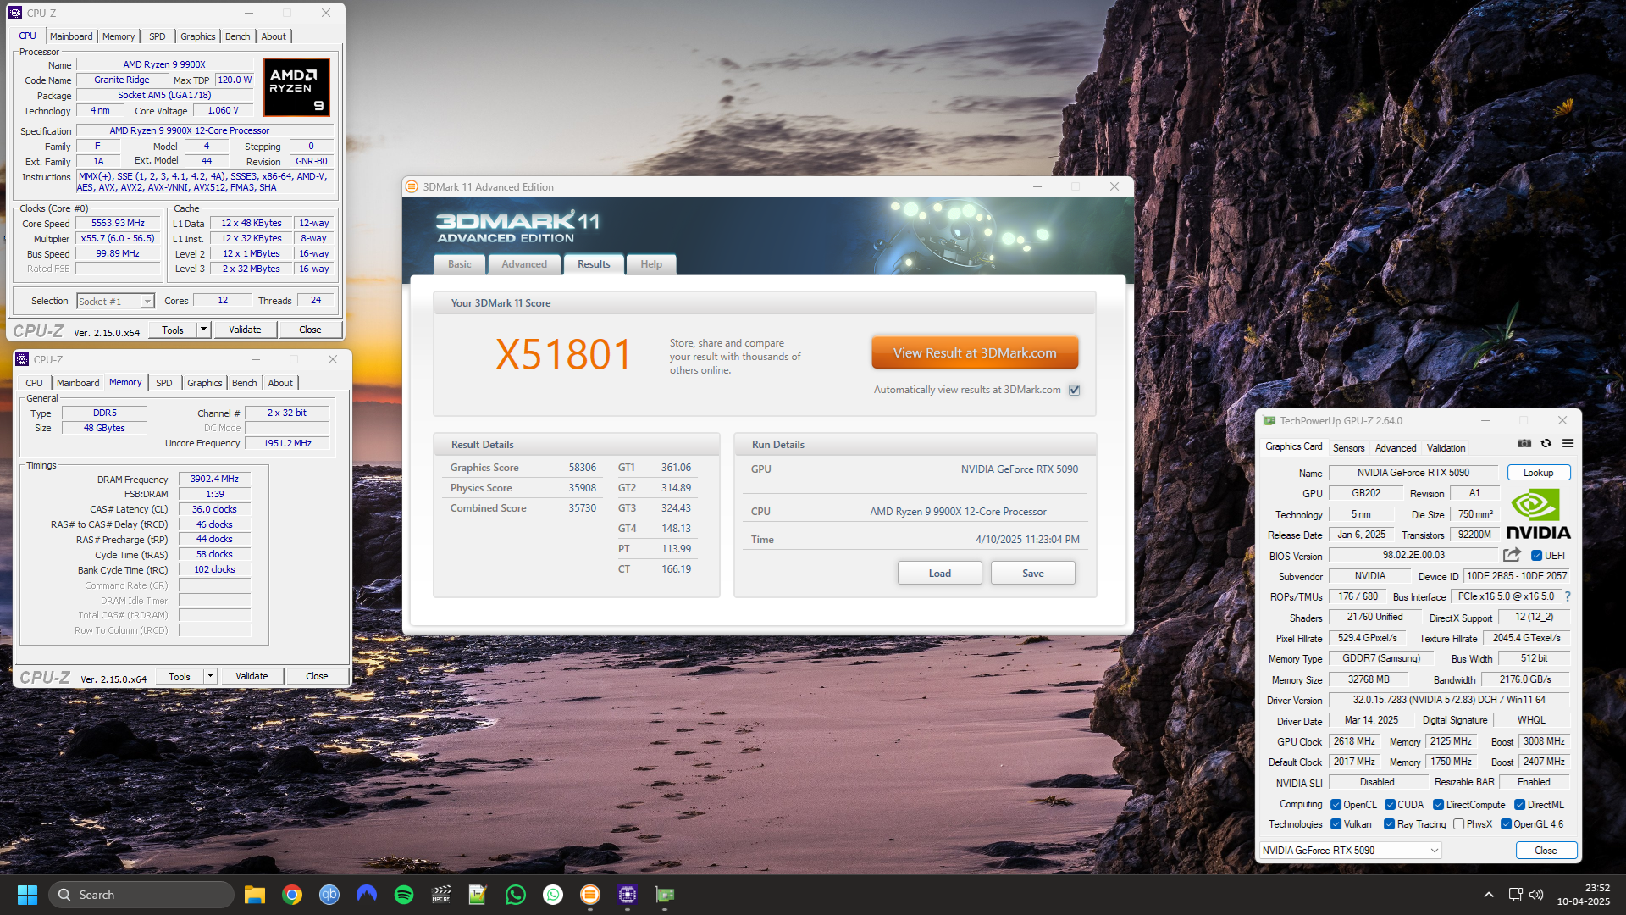1626x915 pixels.
Task: Open the GPU selection dropdown in GPU-Z
Action: [1350, 850]
